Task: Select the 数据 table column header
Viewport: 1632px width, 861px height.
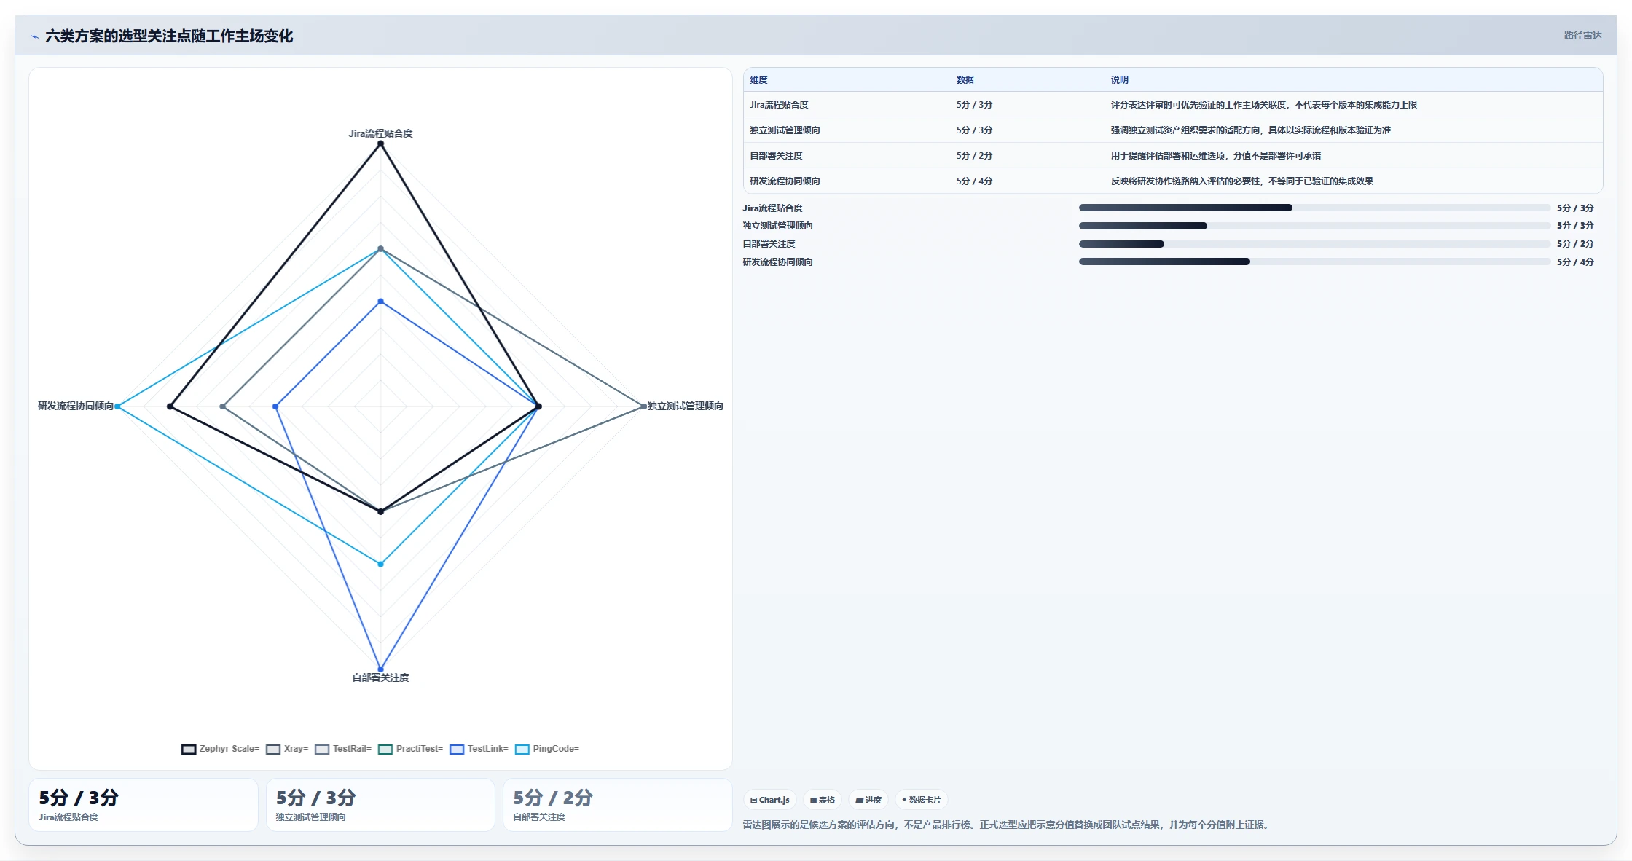Action: click(x=965, y=80)
